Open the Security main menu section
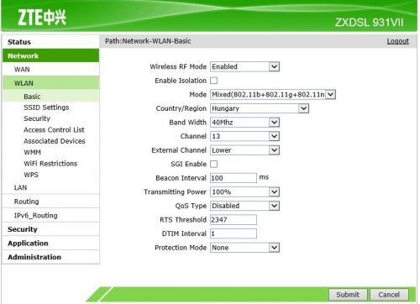Viewport: 420px width, 304px height. point(50,229)
